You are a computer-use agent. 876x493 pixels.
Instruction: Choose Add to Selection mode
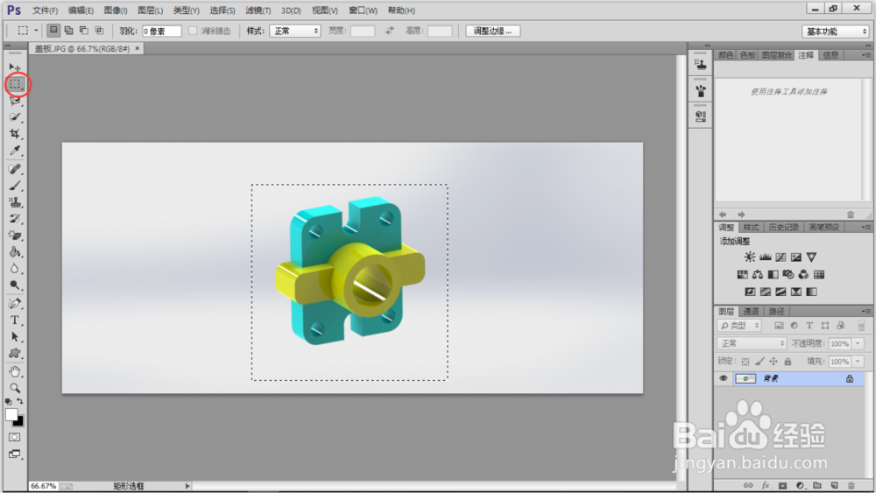pos(68,31)
